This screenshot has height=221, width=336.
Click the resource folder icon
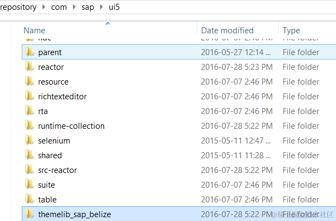(29, 82)
